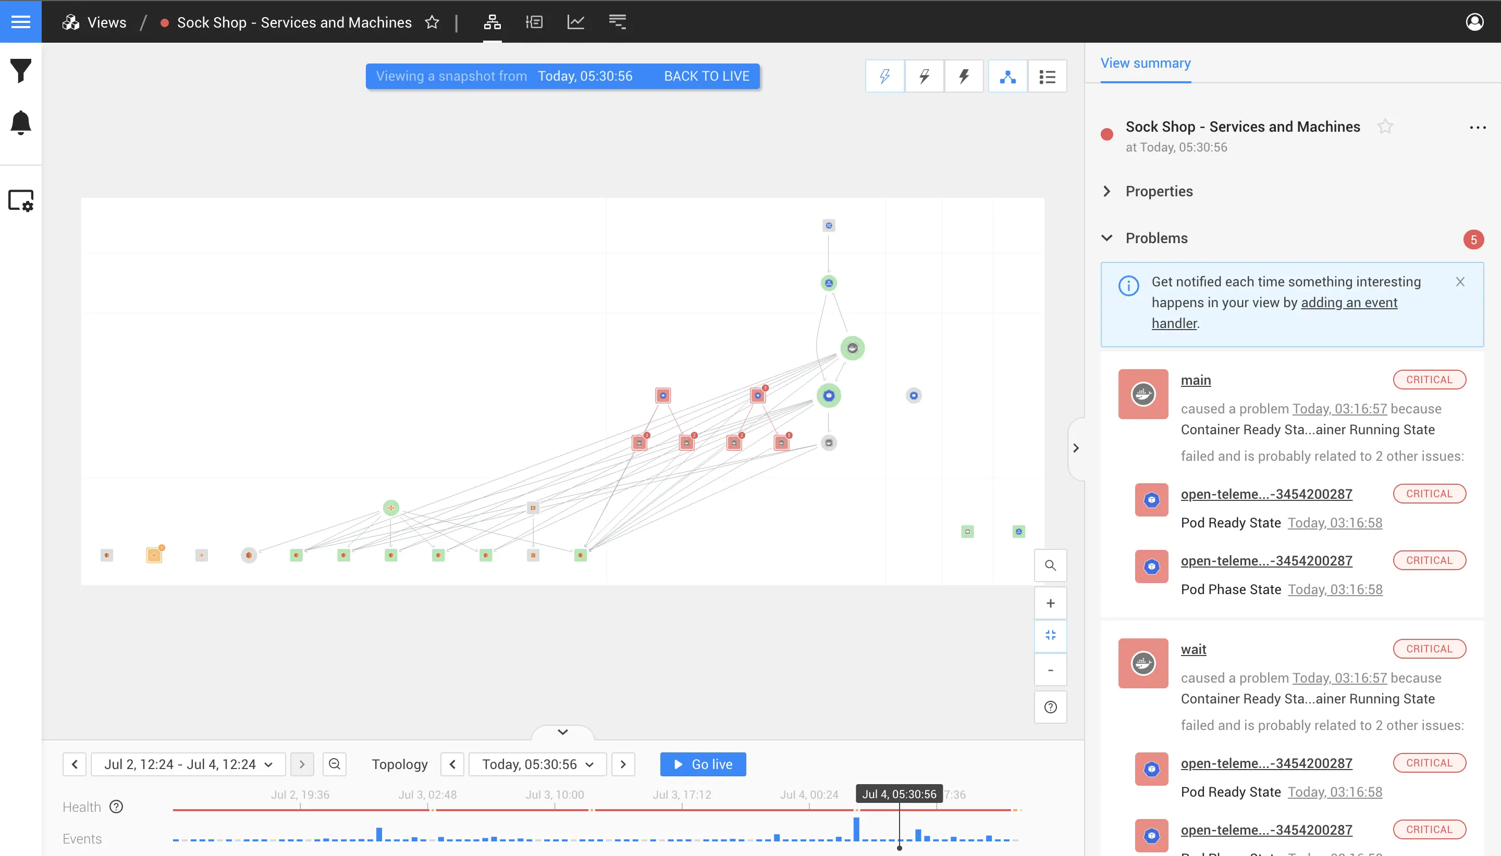1501x856 pixels.
Task: Open the filter panel in the sidebar
Action: click(x=21, y=71)
